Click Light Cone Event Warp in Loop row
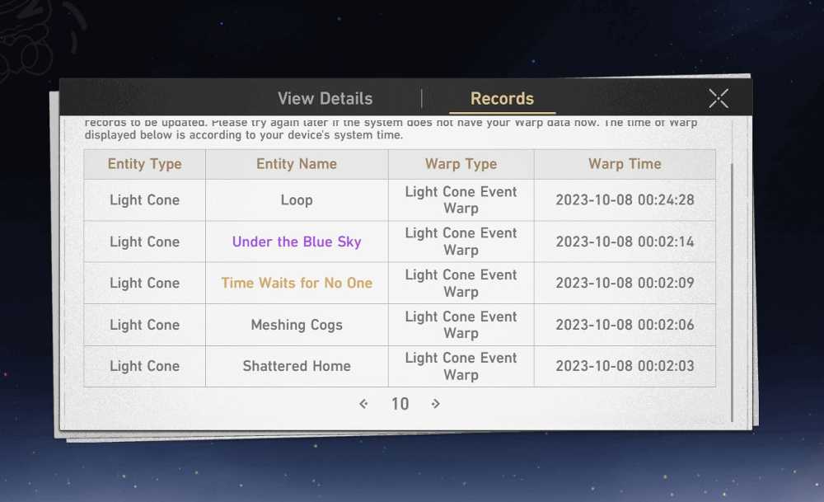Viewport: 824px width, 502px height. click(461, 200)
